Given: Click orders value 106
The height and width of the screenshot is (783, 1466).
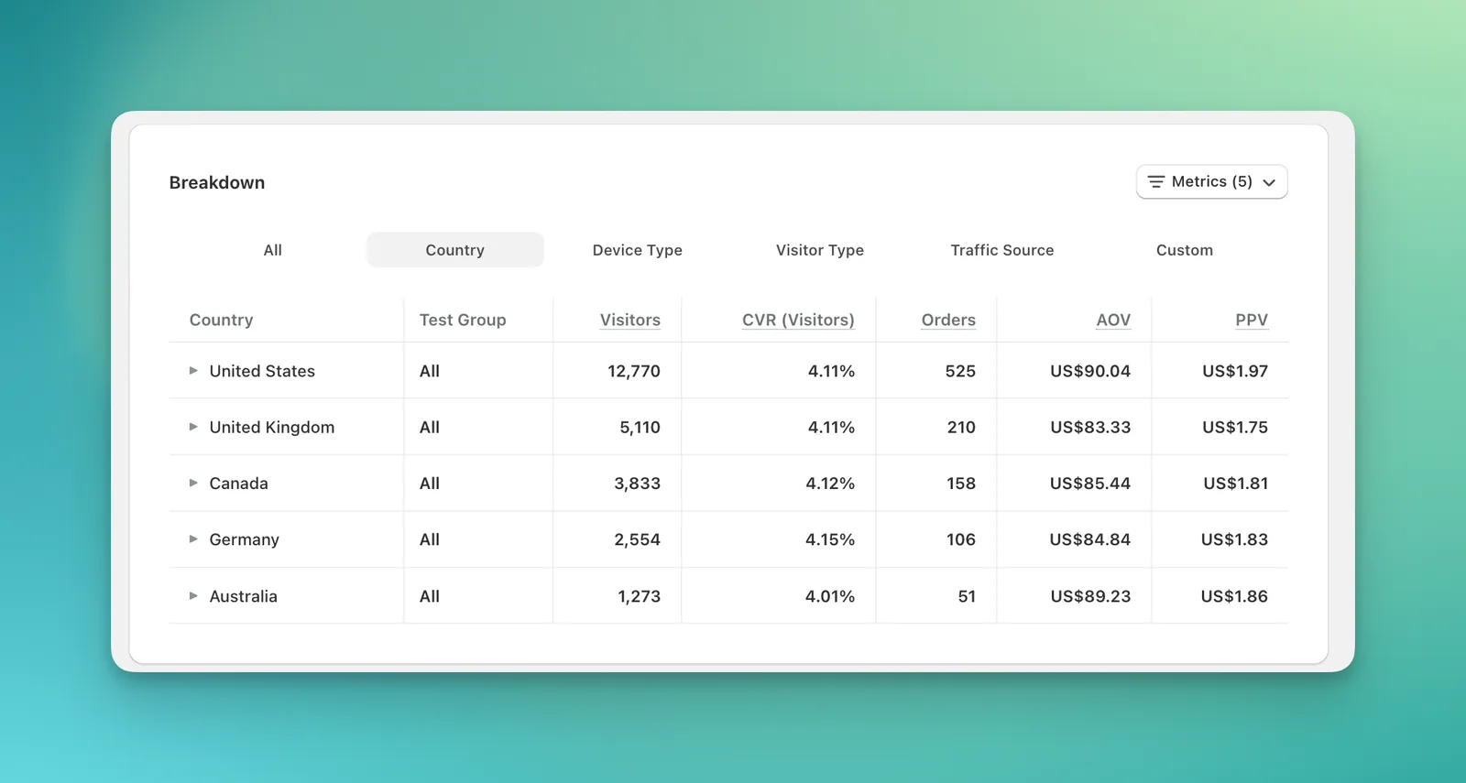Looking at the screenshot, I should pyautogui.click(x=961, y=539).
